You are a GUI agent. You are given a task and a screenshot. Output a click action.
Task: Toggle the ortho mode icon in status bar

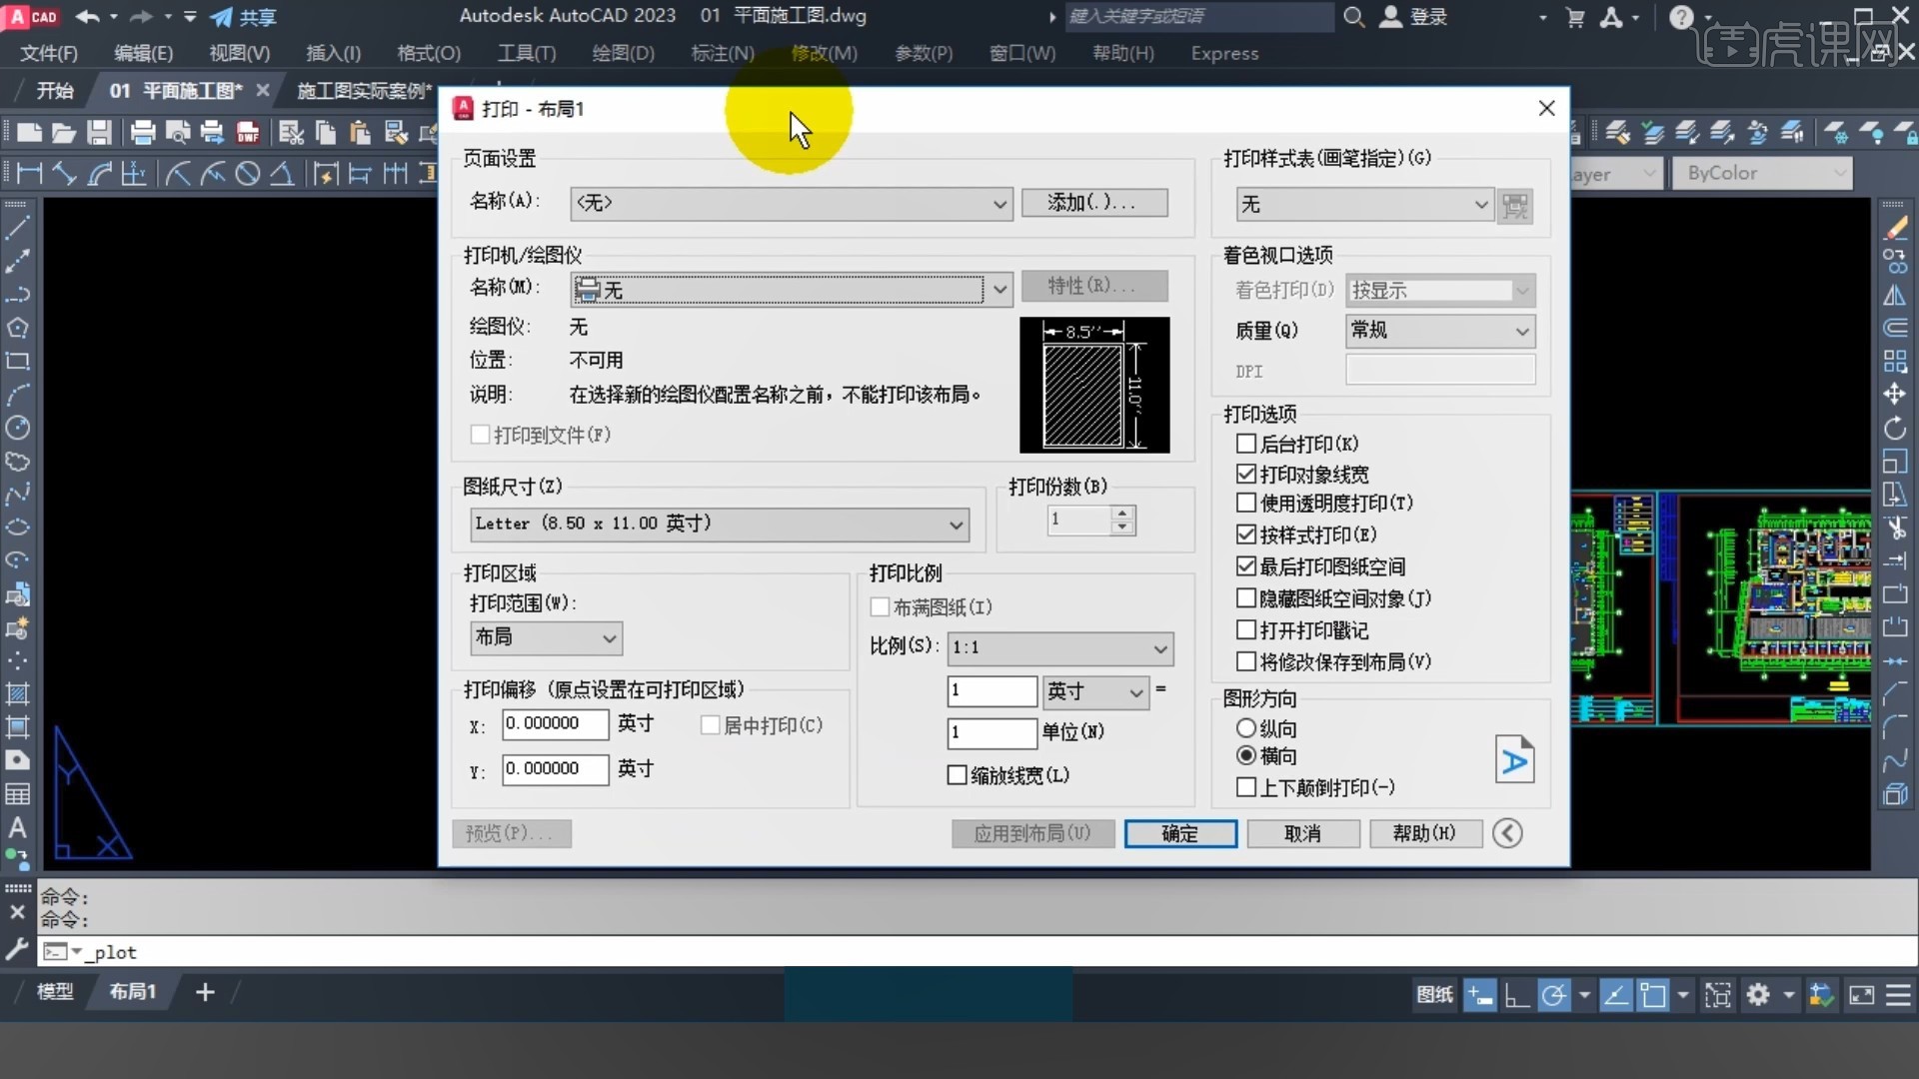point(1516,994)
